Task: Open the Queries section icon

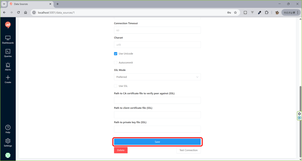Action: click(x=8, y=53)
